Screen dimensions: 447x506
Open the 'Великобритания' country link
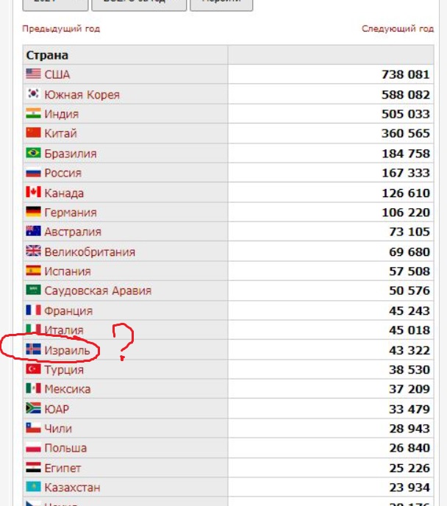pos(90,252)
